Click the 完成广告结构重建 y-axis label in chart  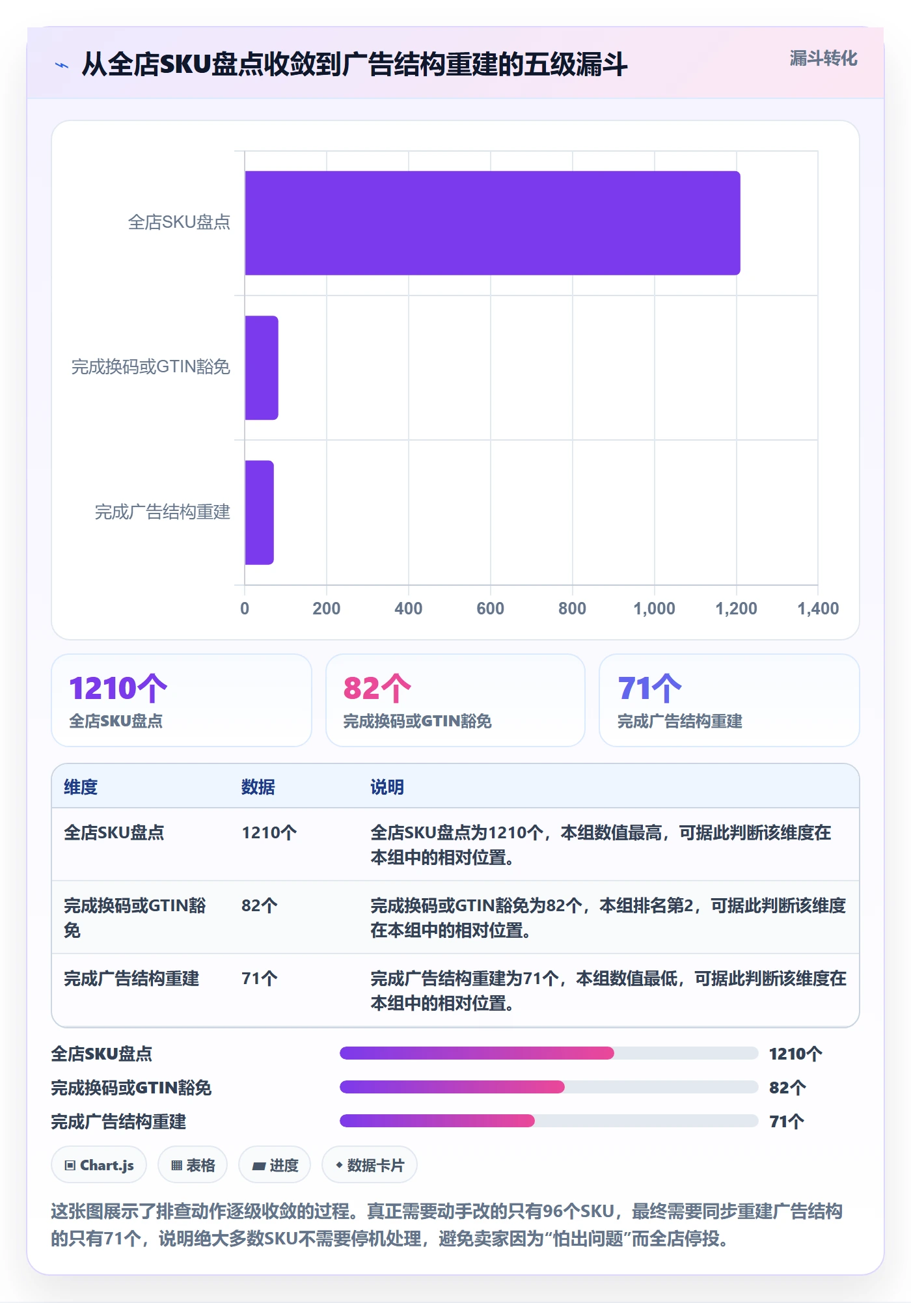tap(163, 512)
